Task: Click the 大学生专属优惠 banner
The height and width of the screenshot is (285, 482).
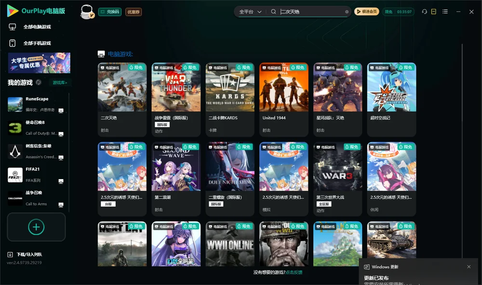Action: (39, 63)
